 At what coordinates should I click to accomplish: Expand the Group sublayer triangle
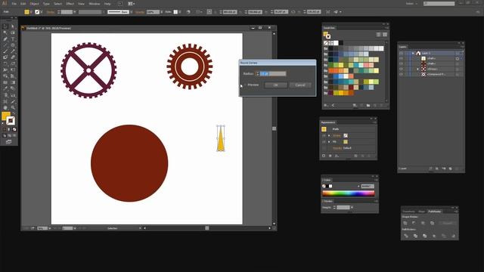418,69
